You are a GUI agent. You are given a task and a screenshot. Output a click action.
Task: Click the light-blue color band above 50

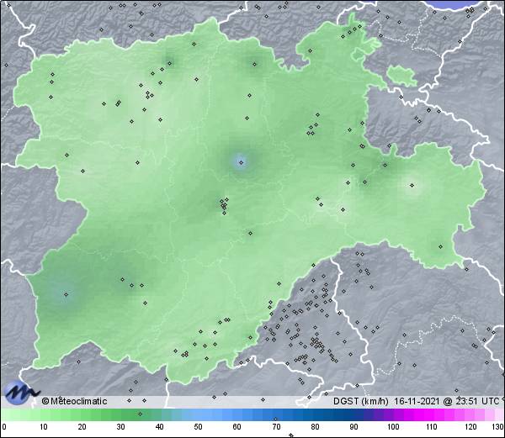point(198,414)
